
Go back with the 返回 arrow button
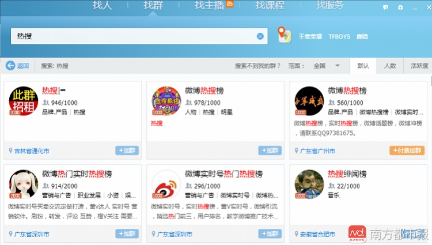[17, 66]
